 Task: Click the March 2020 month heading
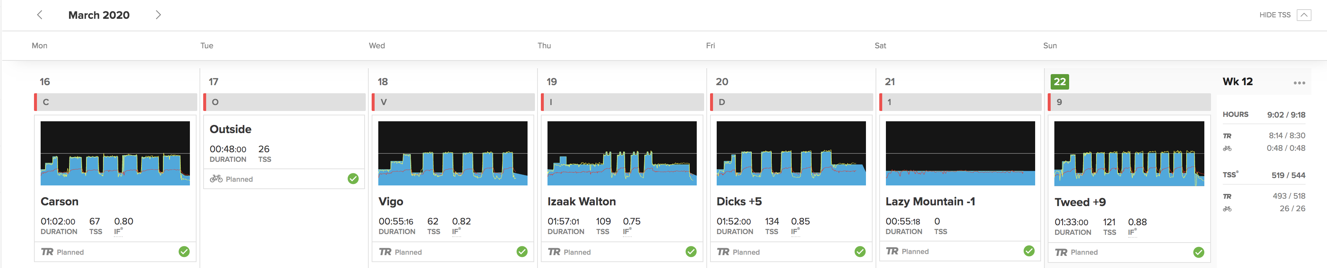[99, 15]
